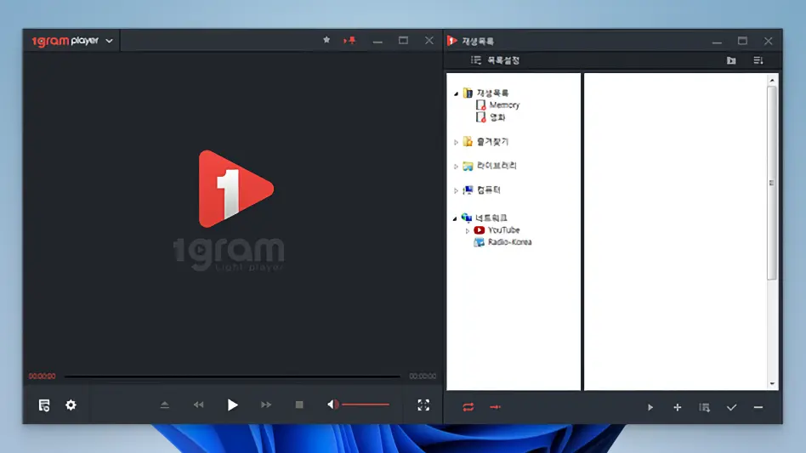Click the checkmark select icon
Screen dimensions: 806x453
pyautogui.click(x=731, y=407)
